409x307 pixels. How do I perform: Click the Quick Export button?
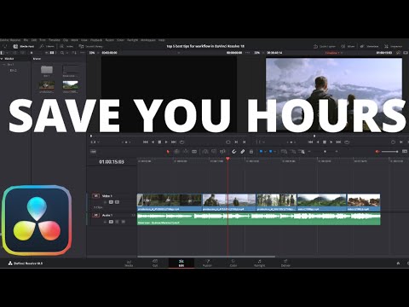[325, 46]
